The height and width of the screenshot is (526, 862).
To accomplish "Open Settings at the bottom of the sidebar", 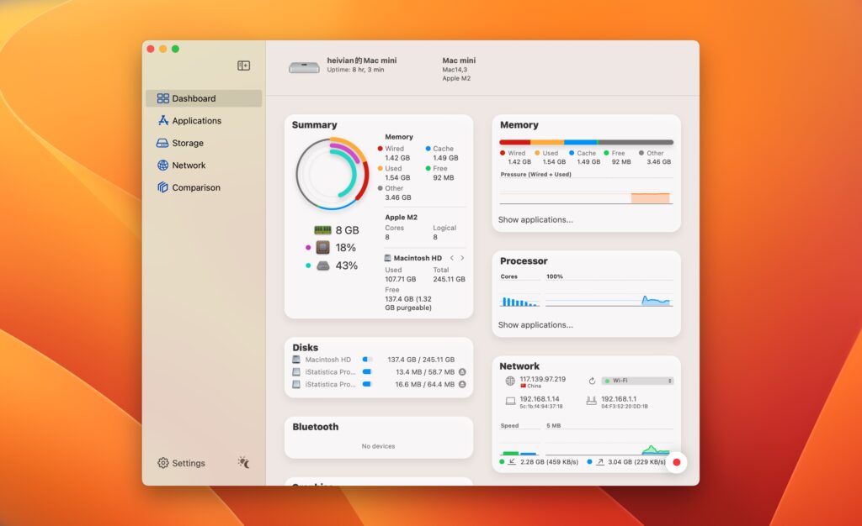I will [181, 463].
